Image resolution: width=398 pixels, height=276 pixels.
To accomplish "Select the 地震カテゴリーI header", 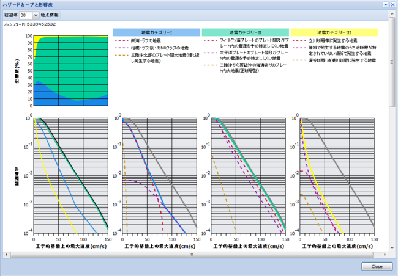I will [x=157, y=32].
